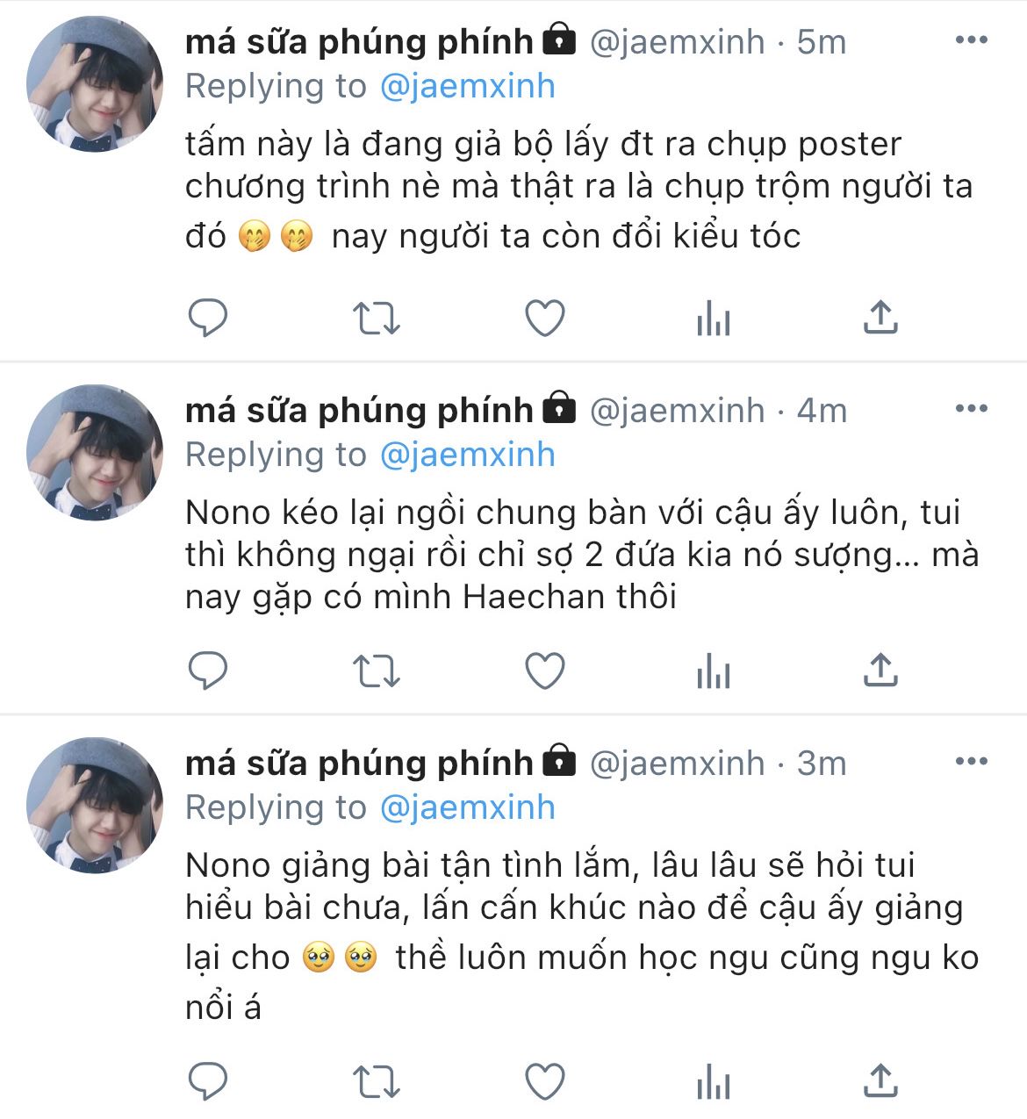The image size is (1027, 1119).
Task: Like the 4m tweet mentioning Haechan
Action: [544, 672]
